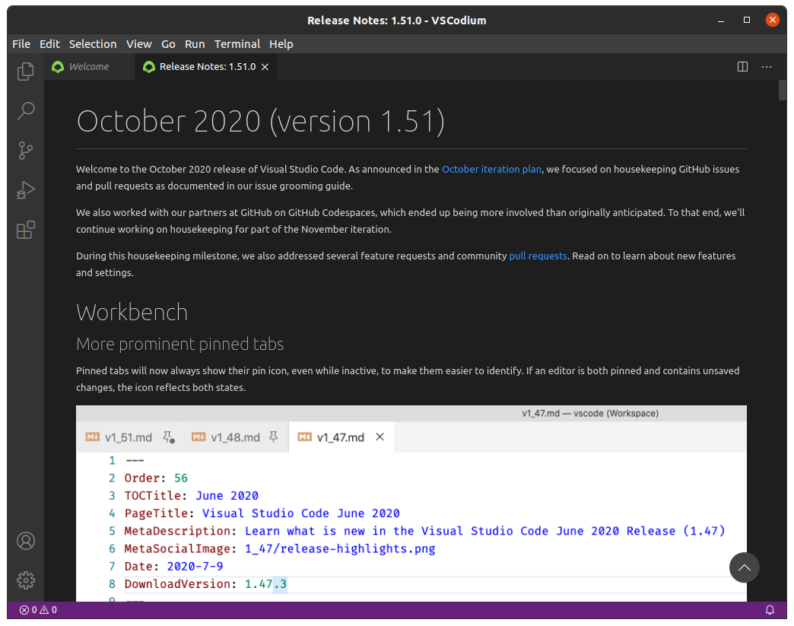
Task: Click the notifications bell in status bar
Action: pos(770,610)
